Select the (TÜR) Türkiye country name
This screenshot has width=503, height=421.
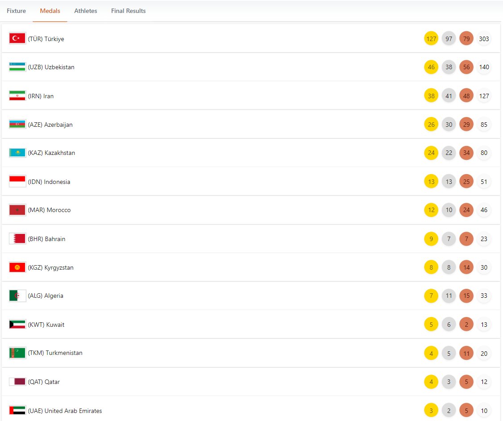point(46,39)
